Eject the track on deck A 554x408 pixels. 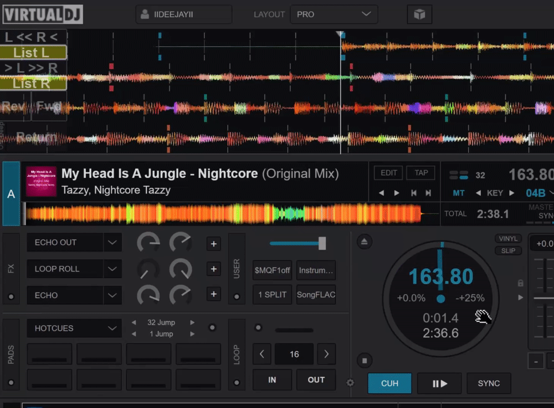[365, 242]
